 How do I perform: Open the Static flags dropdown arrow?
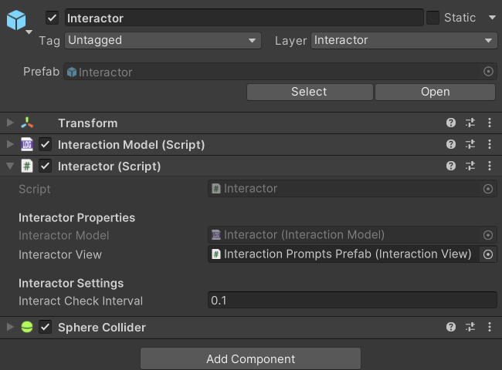point(492,18)
